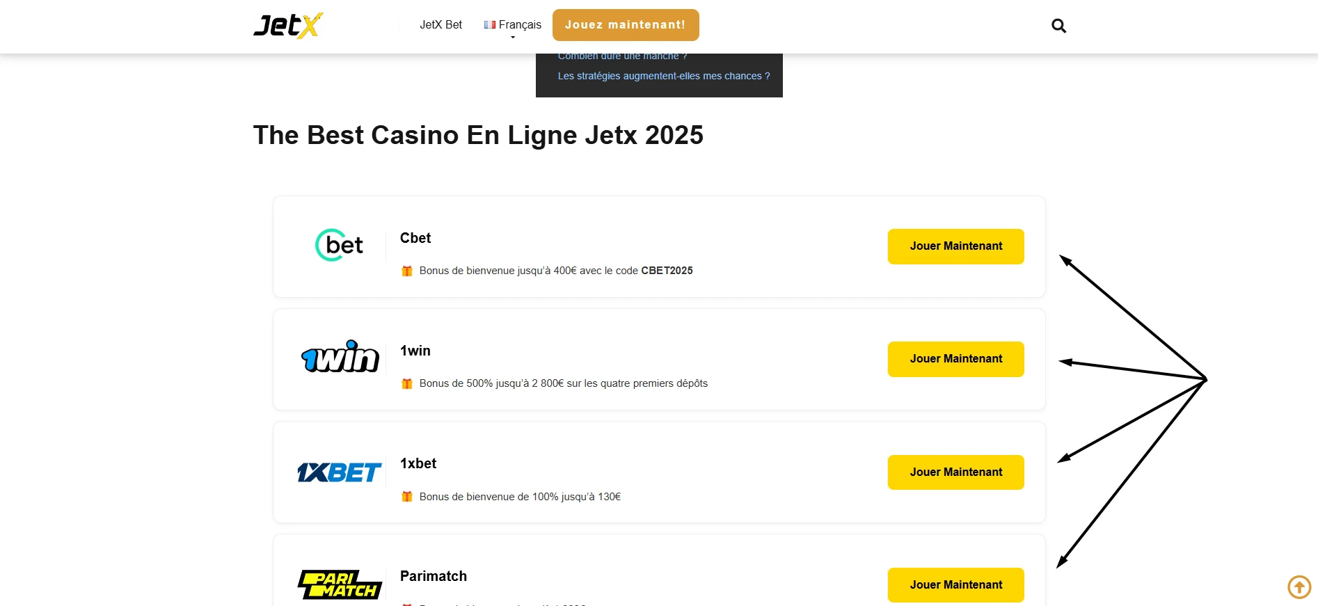The image size is (1318, 606).
Task: Select JetX Bet in the navigation menu
Action: click(x=440, y=24)
